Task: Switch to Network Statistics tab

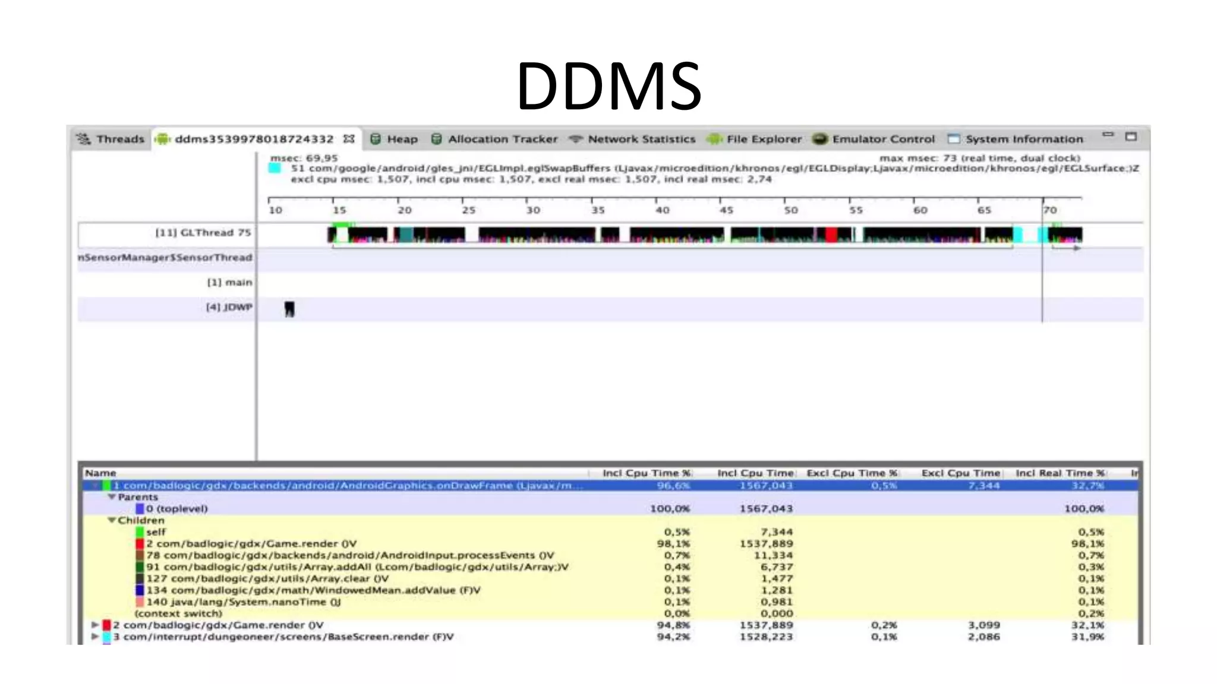Action: click(632, 139)
